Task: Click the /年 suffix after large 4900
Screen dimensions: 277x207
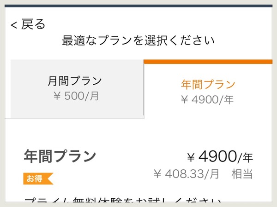Action: [x=245, y=157]
